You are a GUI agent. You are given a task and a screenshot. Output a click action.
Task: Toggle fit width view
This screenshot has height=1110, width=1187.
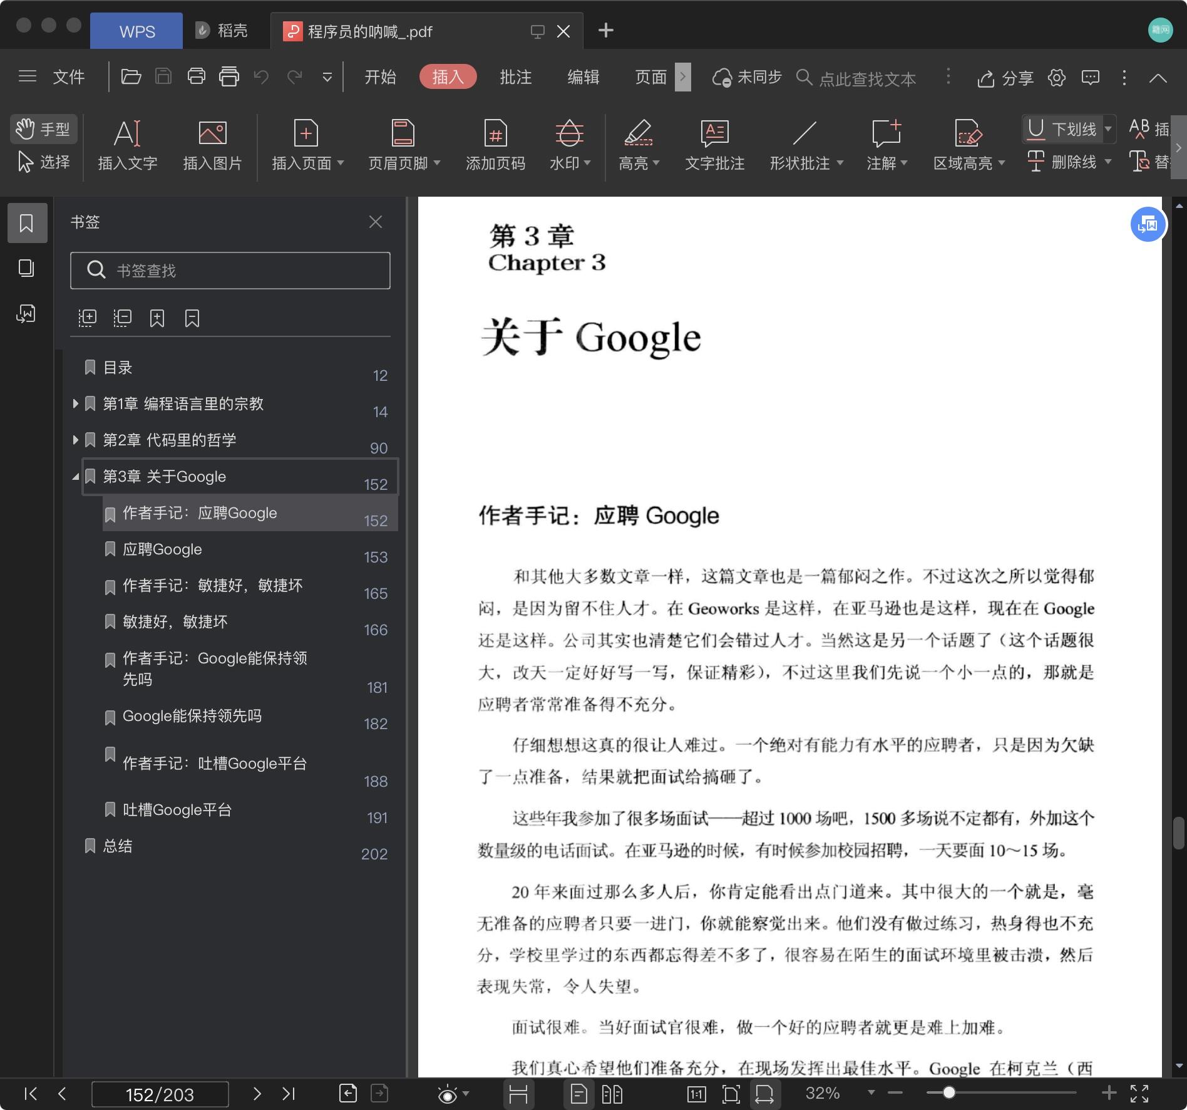[764, 1094]
